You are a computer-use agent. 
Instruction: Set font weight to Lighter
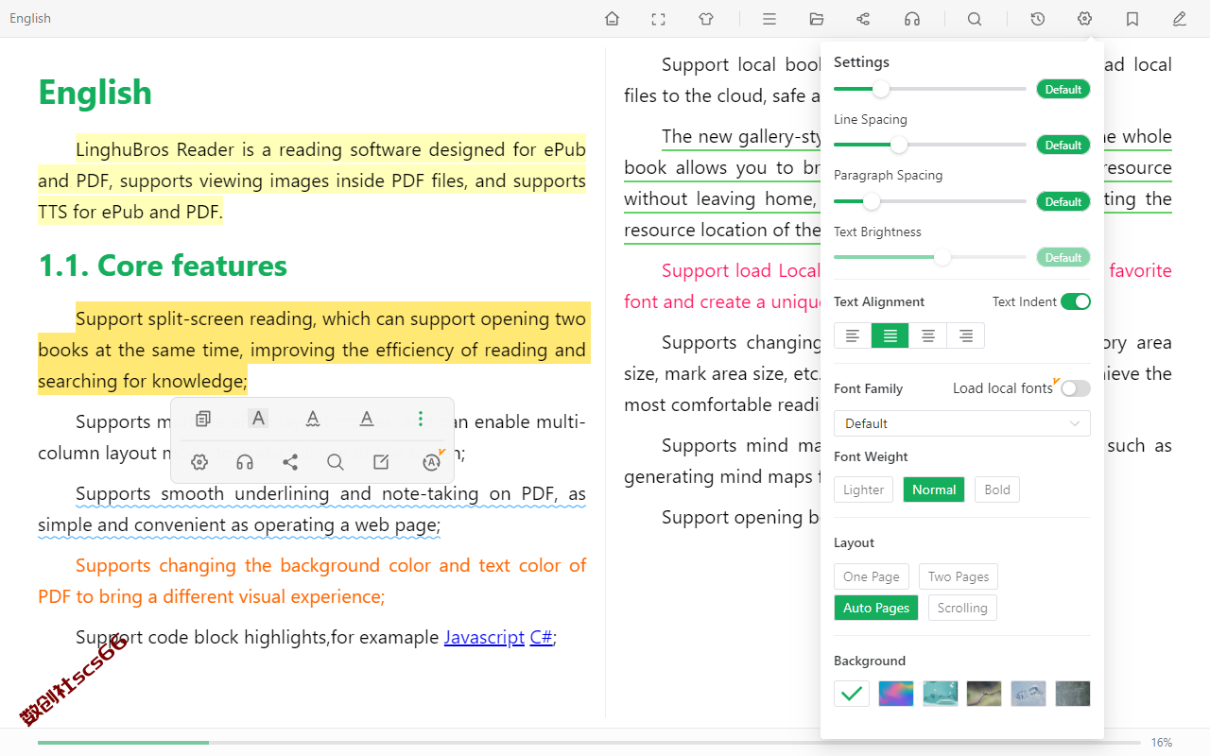click(863, 490)
